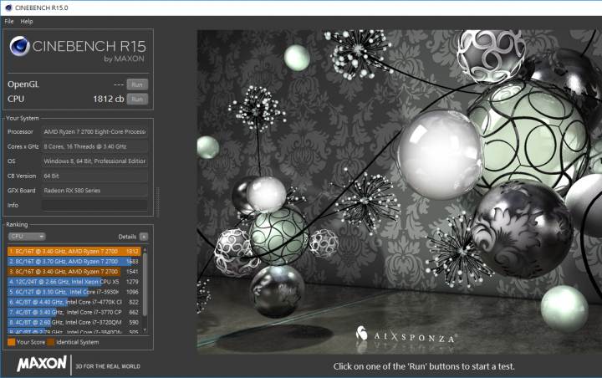Screen dimensions: 602x378
Task: Select the i7-3770 row scoring 662
Action: point(74,312)
